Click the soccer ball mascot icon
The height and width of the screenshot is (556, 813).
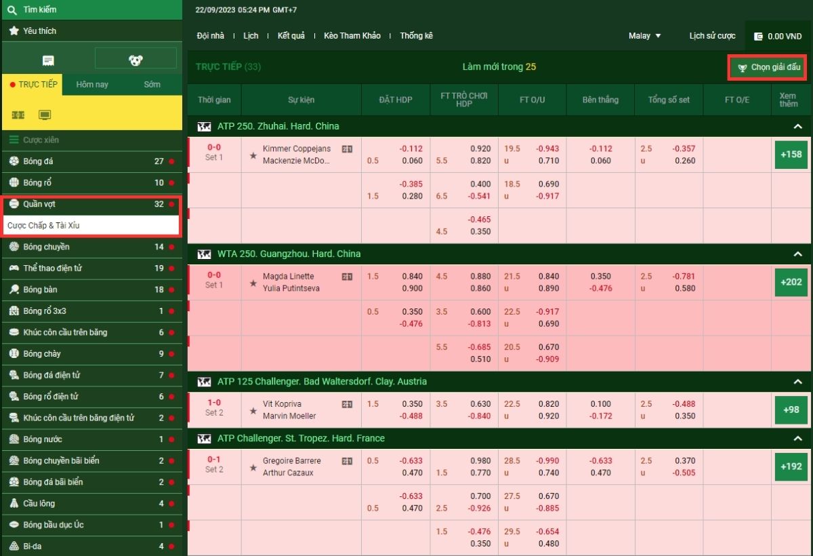[x=135, y=60]
